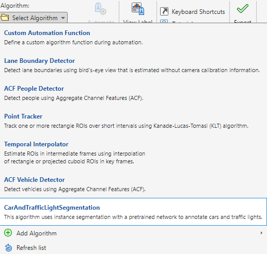Click the folder icon in Select Algorithm

pos(5,18)
